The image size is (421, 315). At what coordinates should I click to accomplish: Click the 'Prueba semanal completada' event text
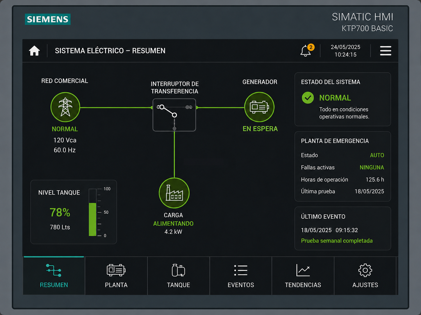coord(337,241)
